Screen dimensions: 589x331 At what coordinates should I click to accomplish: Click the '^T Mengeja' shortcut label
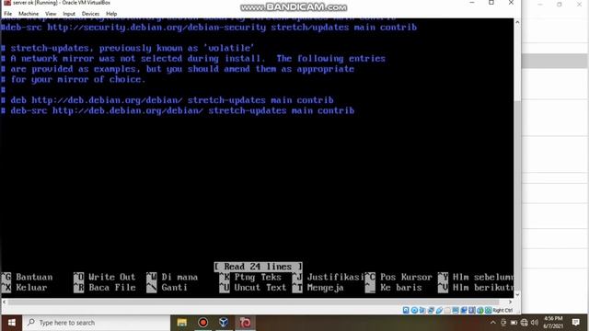coord(318,288)
